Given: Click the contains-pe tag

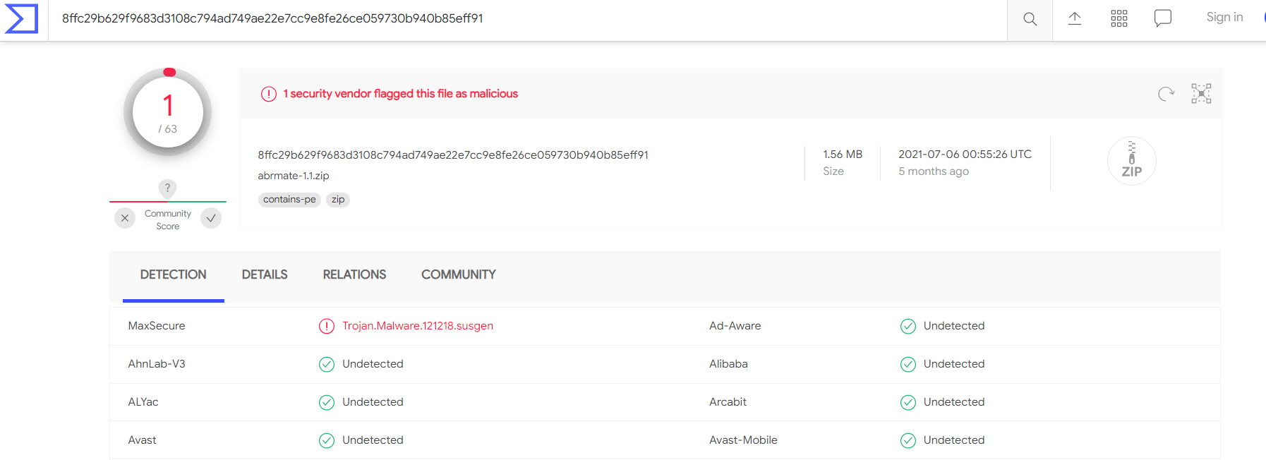Looking at the screenshot, I should tap(289, 200).
